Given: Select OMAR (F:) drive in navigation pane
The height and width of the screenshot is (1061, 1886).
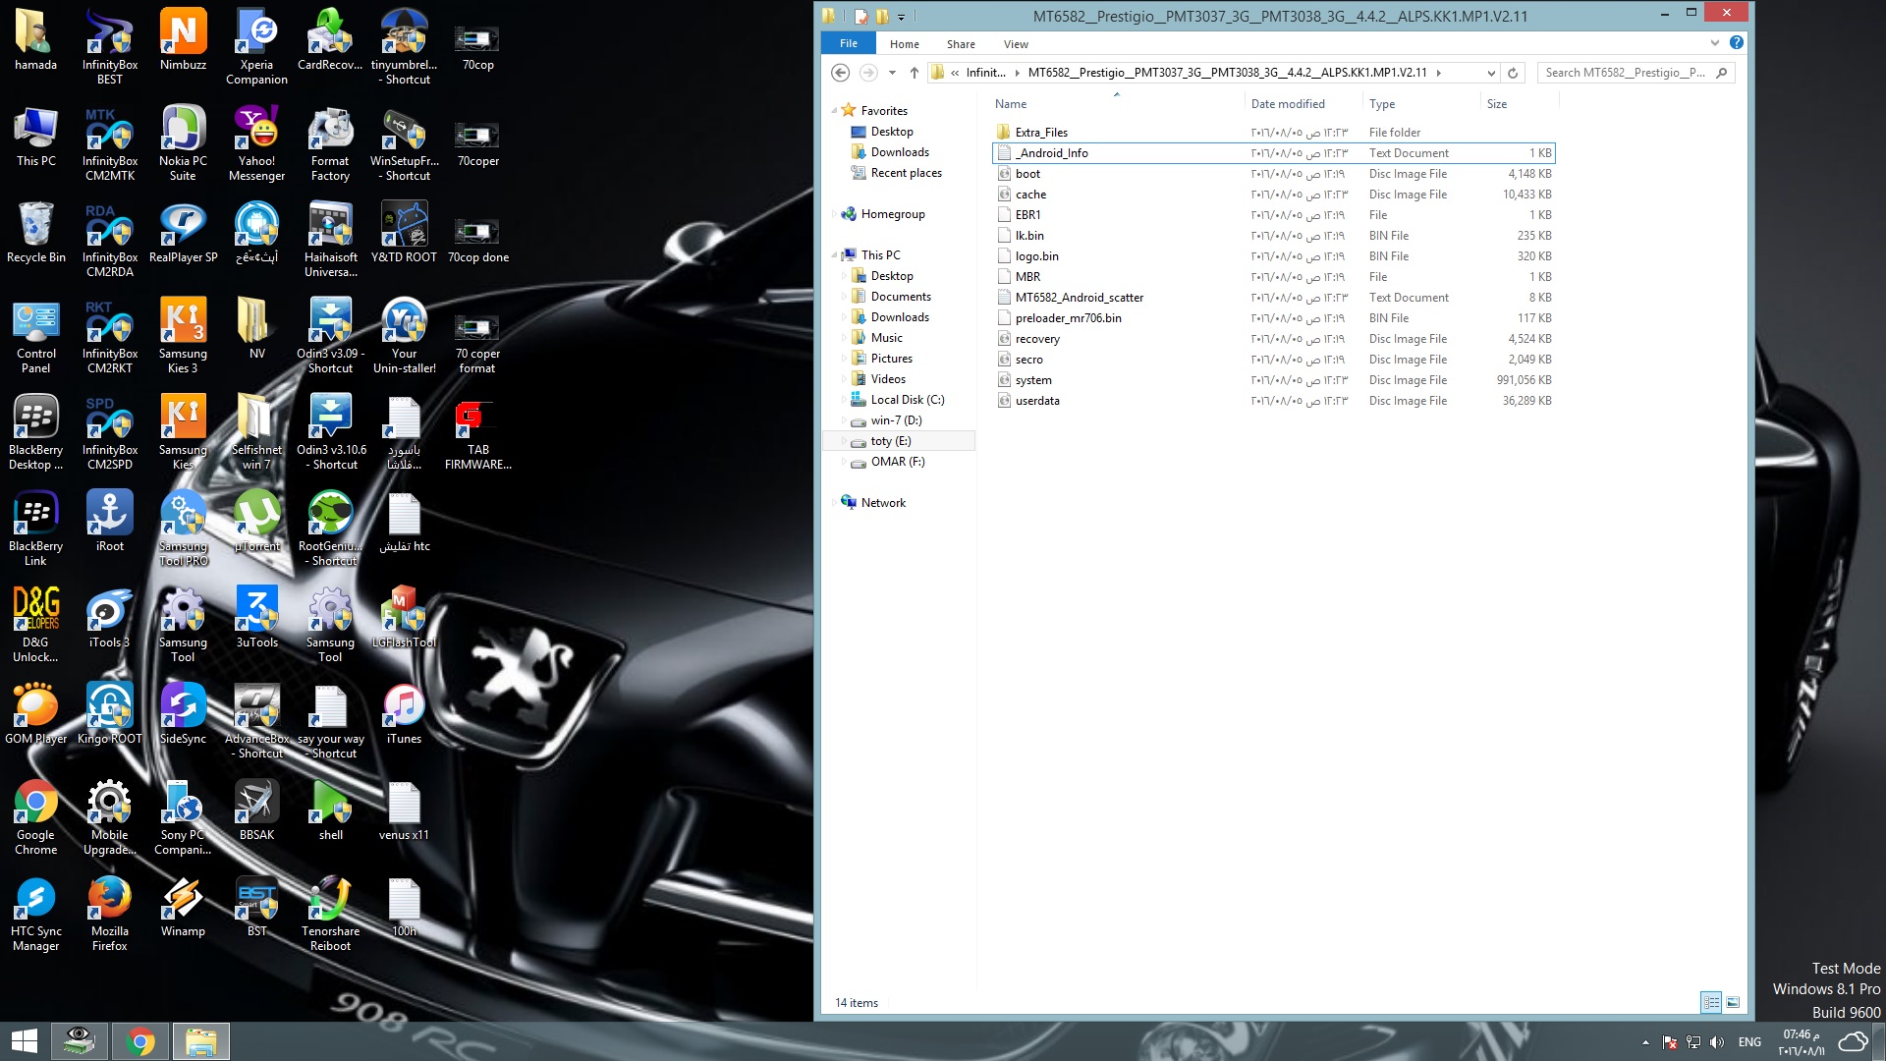Looking at the screenshot, I should [898, 462].
